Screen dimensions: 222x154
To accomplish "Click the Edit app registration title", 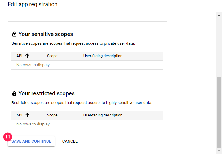I will (x=33, y=5).
